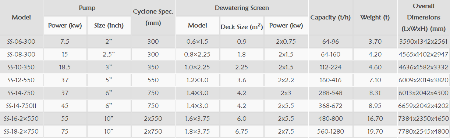Click the Deck Size (m²) subheader
This screenshot has height=138, width=450.
coord(242,26)
